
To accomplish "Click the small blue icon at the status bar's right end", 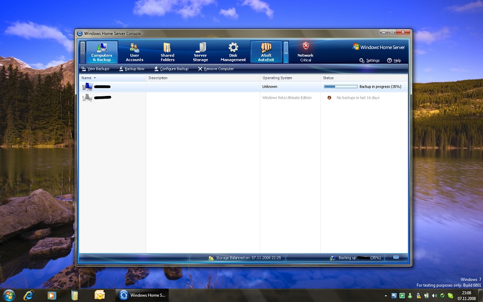I will click(396, 257).
